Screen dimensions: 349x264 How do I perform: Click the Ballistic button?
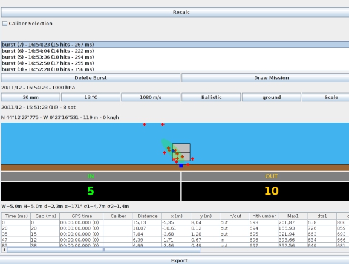coord(211,97)
